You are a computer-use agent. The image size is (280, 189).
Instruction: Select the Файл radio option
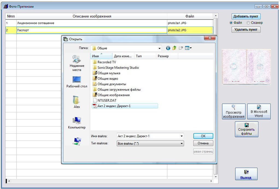click(x=231, y=23)
